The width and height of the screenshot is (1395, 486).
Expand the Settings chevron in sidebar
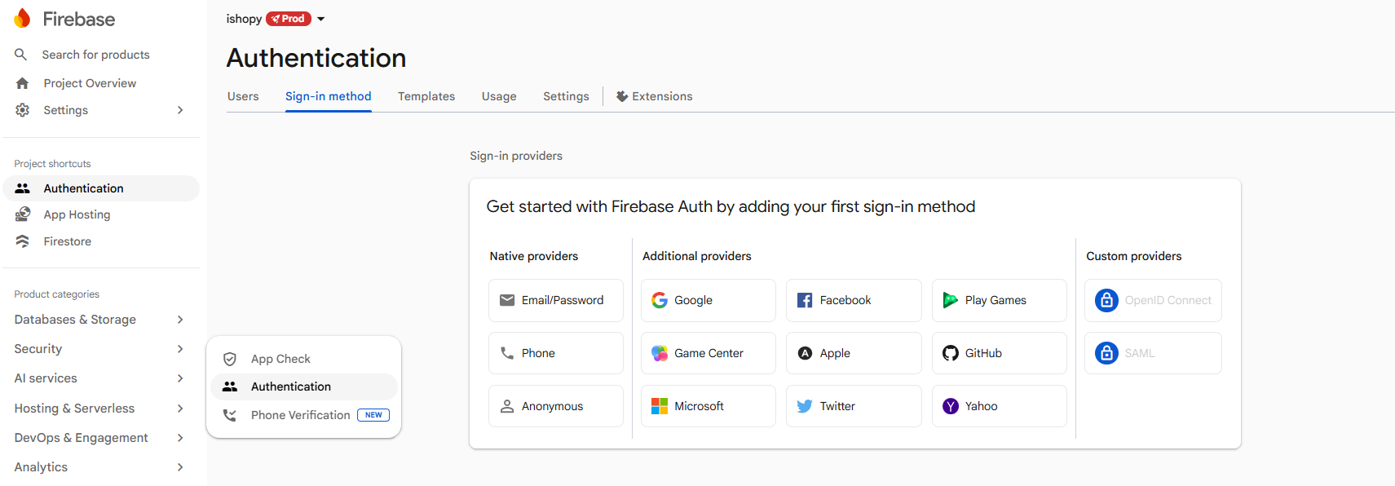pyautogui.click(x=180, y=110)
